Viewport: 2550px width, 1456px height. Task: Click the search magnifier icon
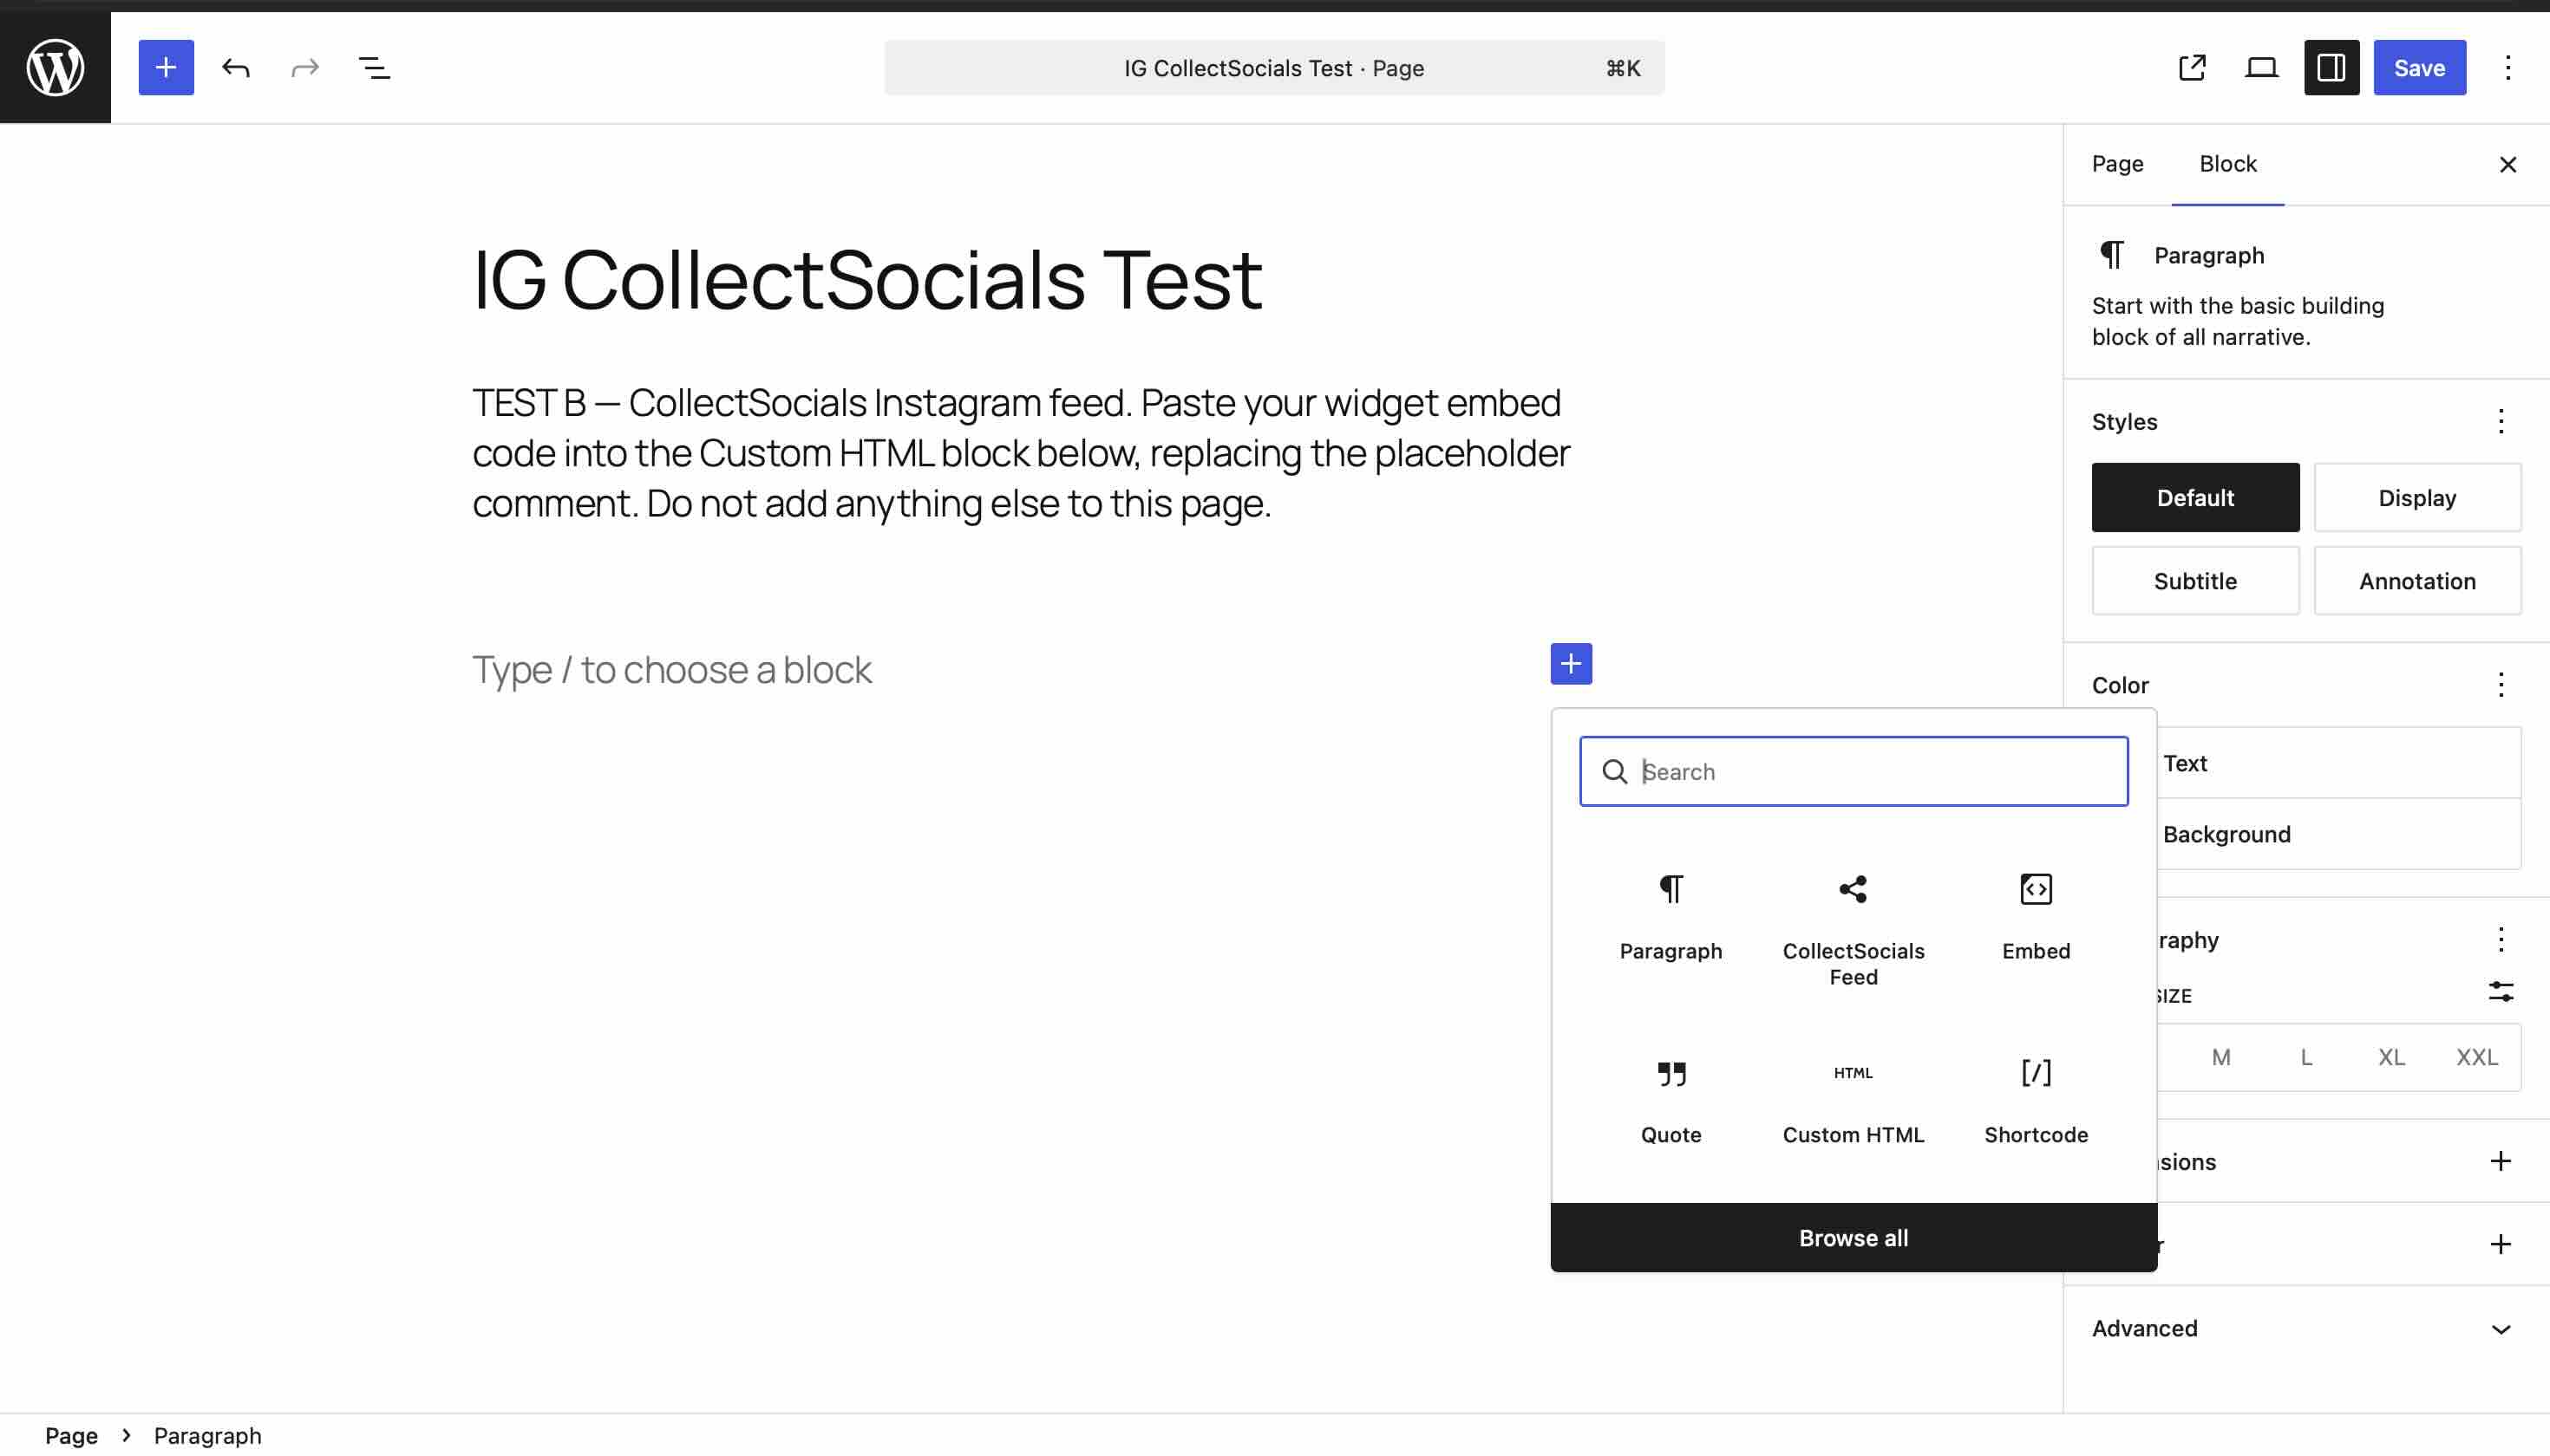[x=1614, y=771]
